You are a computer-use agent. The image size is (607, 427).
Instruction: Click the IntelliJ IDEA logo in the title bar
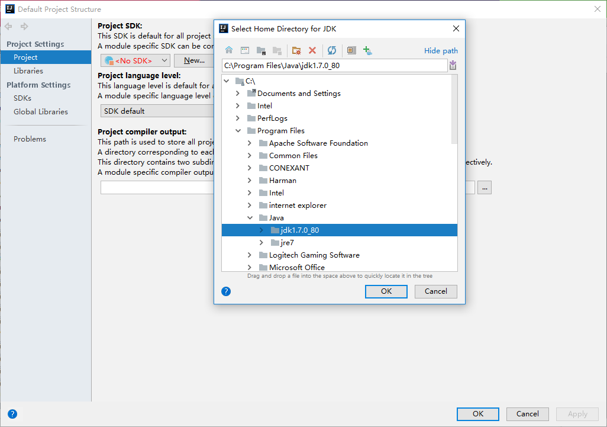(9, 9)
